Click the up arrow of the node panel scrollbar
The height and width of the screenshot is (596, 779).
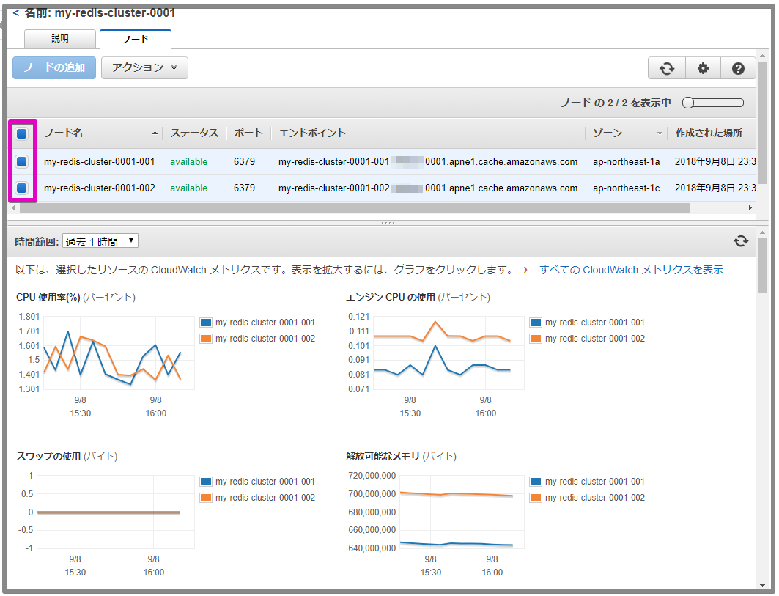coord(762,55)
